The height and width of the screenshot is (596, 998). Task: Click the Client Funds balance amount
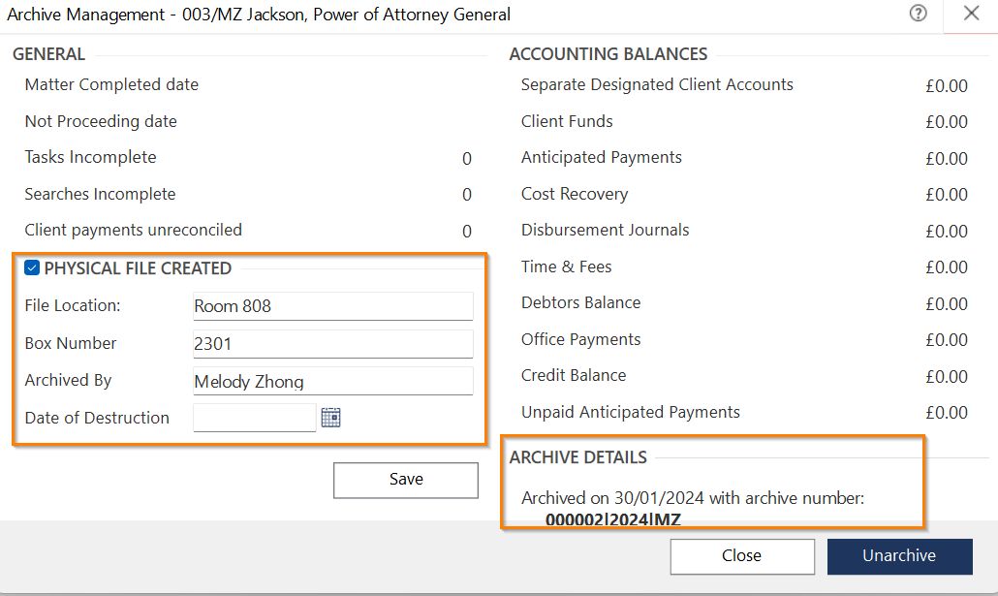(x=946, y=122)
